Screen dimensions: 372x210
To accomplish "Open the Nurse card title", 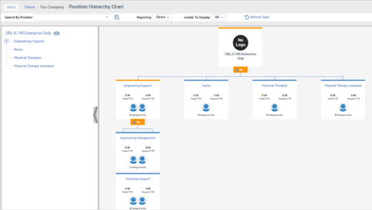I will [x=206, y=86].
